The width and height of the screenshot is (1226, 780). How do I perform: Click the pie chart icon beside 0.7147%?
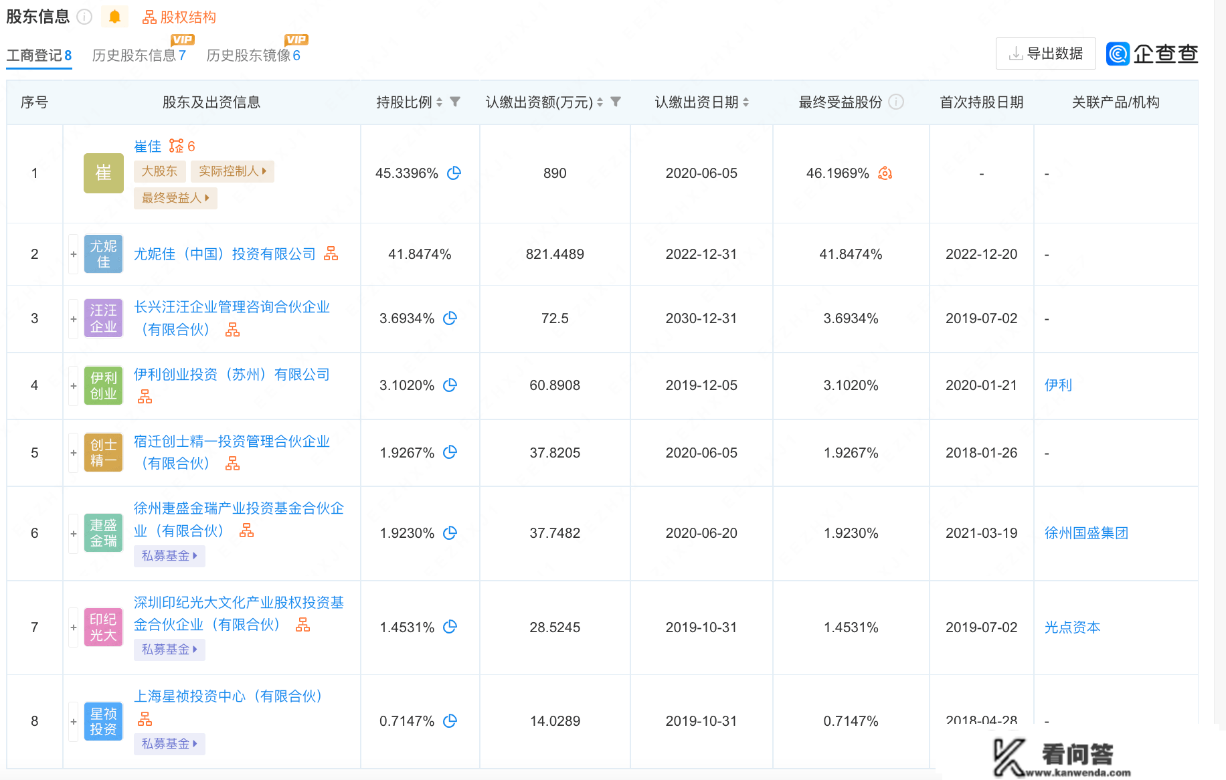[450, 721]
